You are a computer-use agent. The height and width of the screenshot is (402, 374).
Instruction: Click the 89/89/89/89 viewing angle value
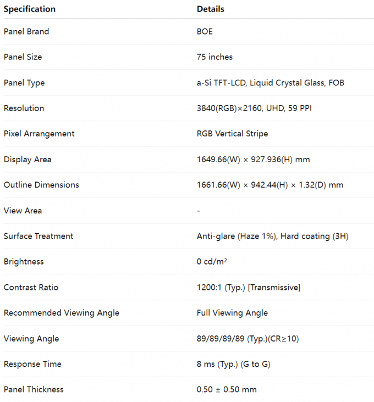pos(248,339)
